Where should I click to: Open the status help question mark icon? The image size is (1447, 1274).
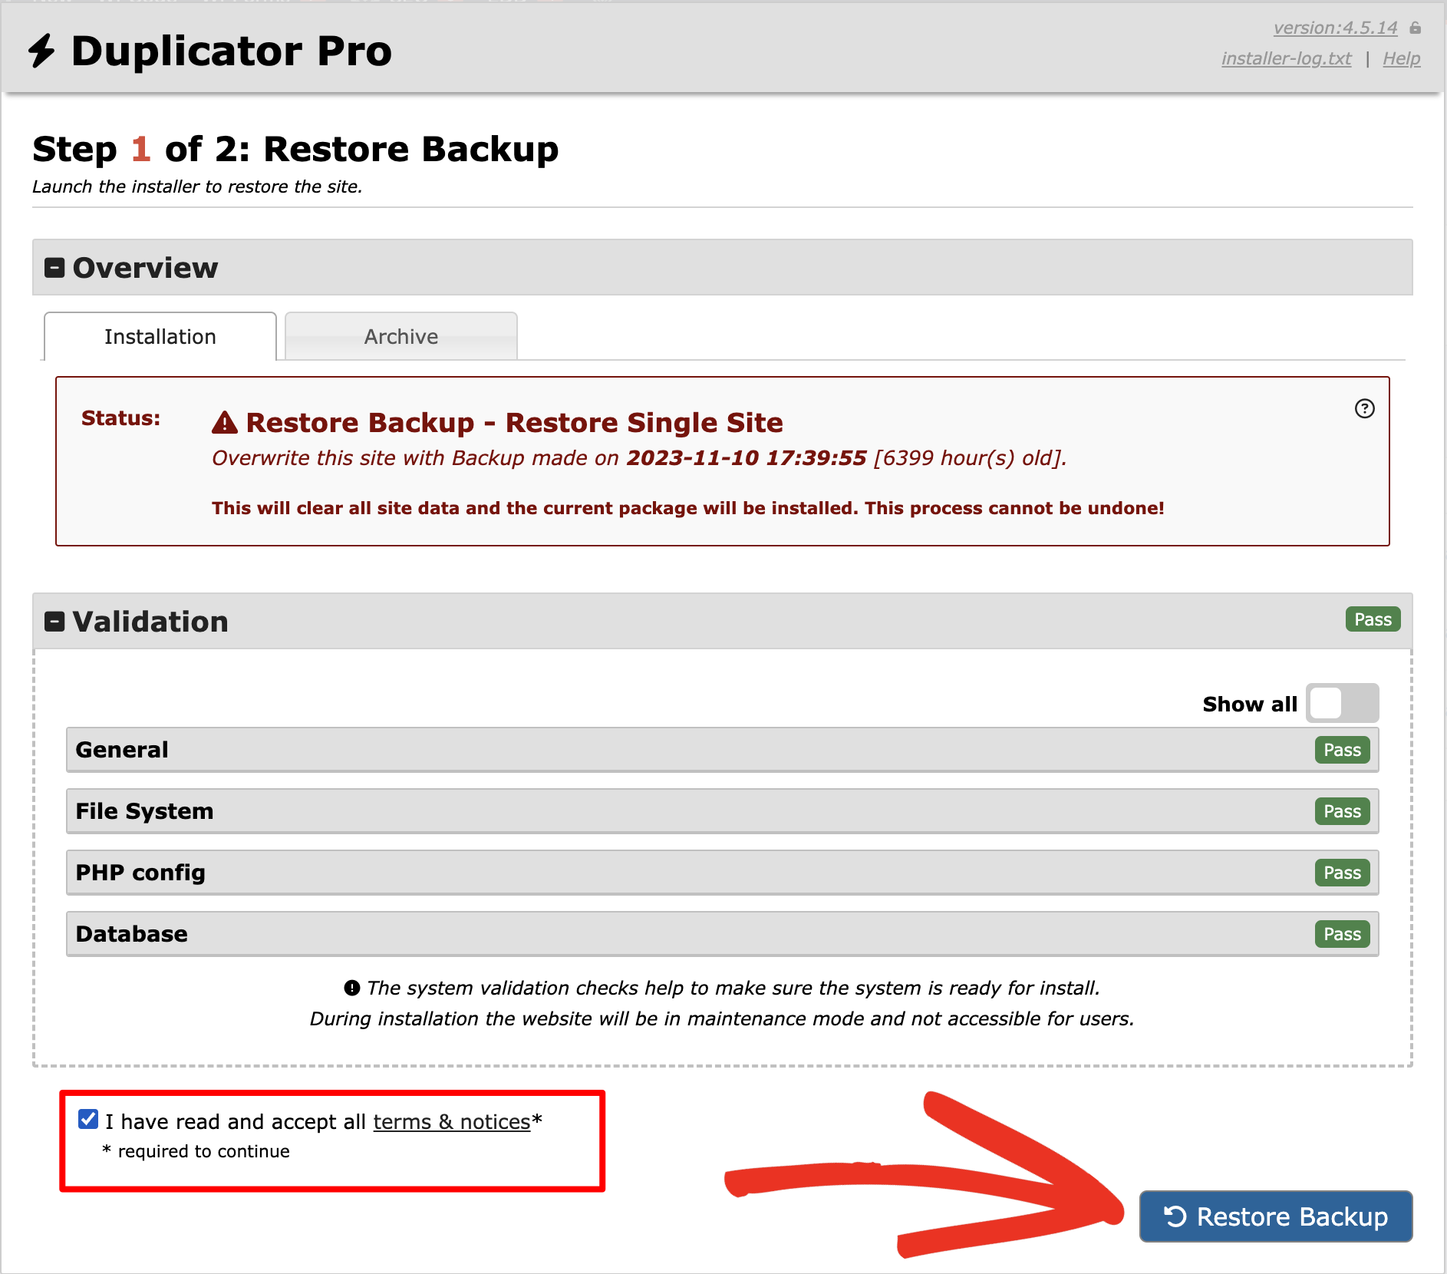click(x=1364, y=408)
